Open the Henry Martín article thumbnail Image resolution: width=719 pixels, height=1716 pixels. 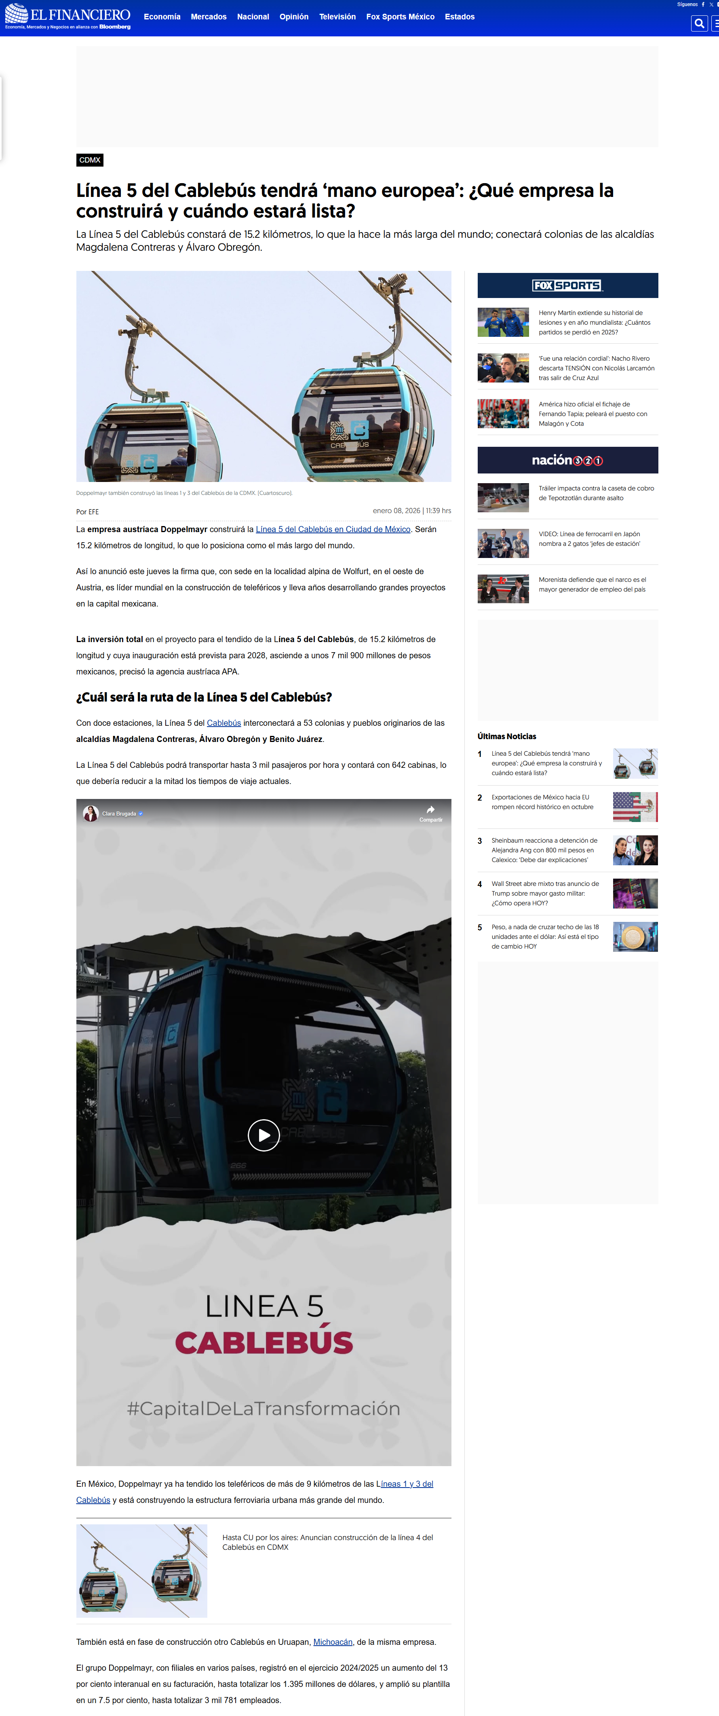[x=503, y=322]
